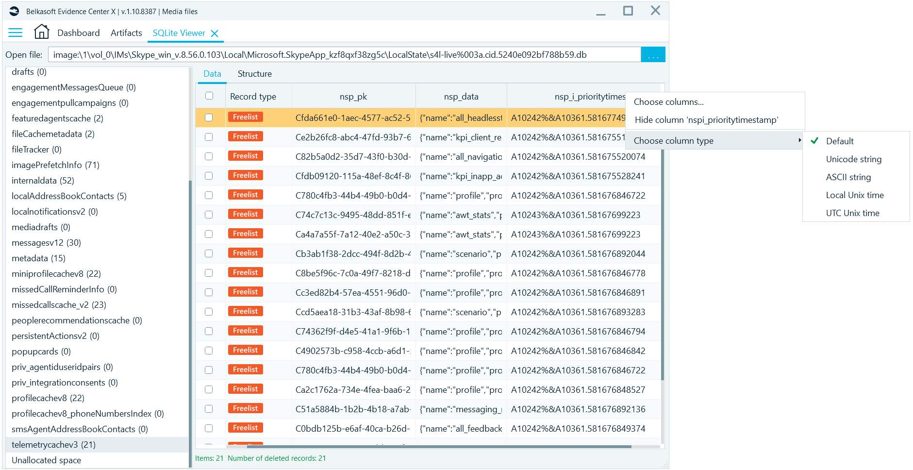Click cell C51a5884b-1b2b-4b18-a7ab
The height and width of the screenshot is (470, 913).
point(353,409)
